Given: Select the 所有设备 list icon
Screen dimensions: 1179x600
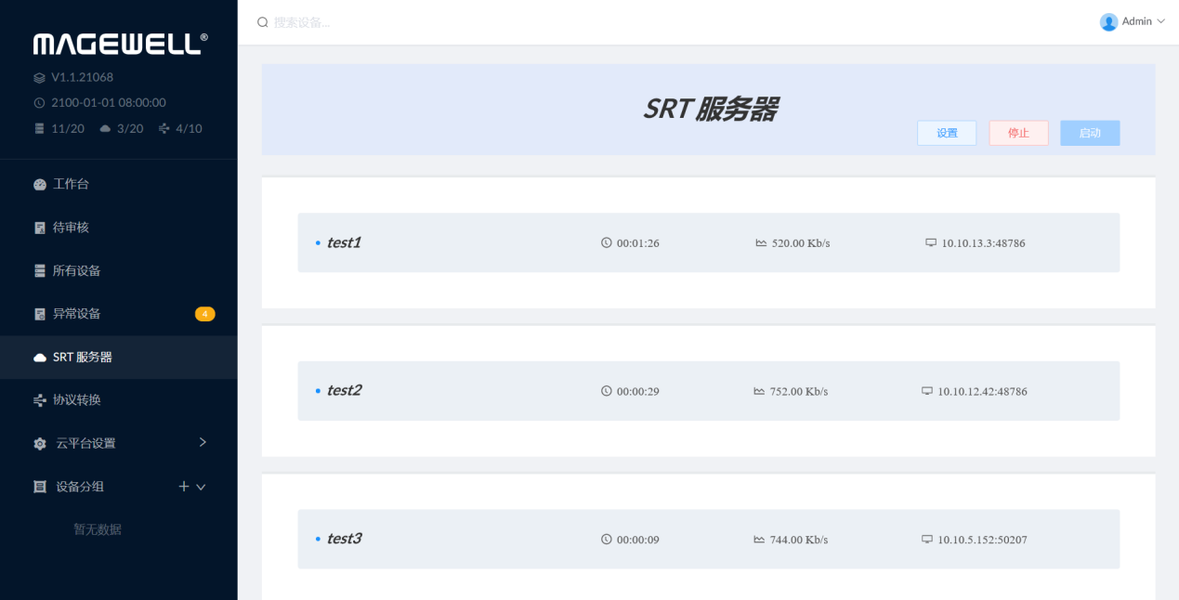Looking at the screenshot, I should click(40, 270).
